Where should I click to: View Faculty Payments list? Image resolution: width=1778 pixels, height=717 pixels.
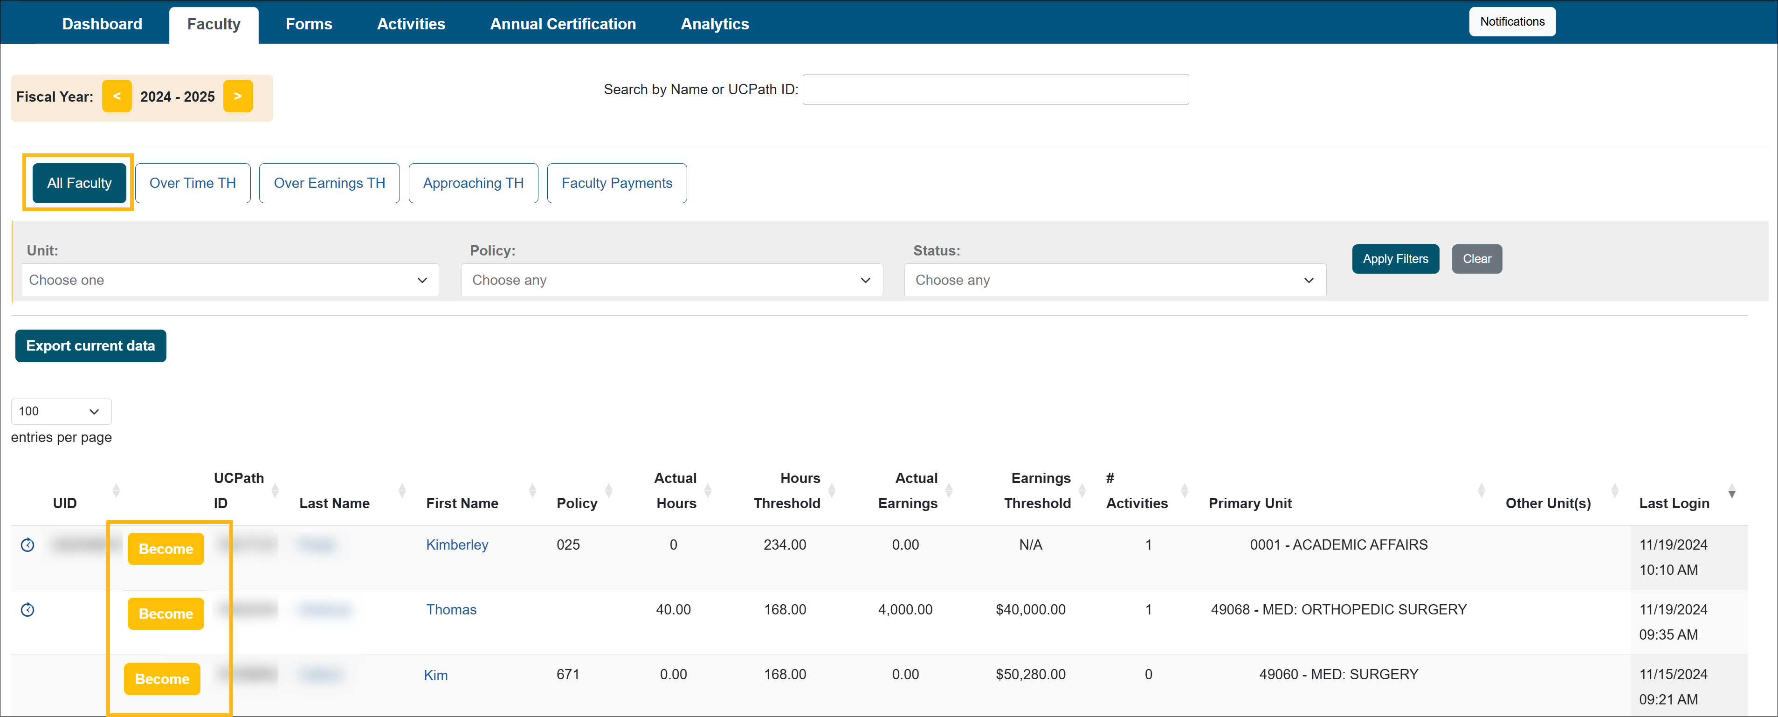coord(616,183)
